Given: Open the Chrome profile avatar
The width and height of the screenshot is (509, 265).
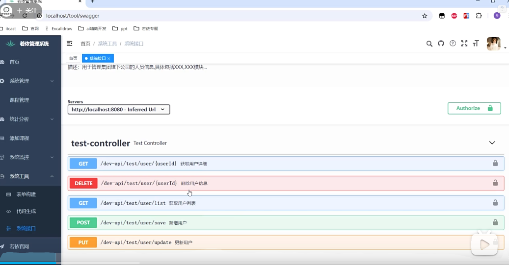Looking at the screenshot, I should (497, 16).
